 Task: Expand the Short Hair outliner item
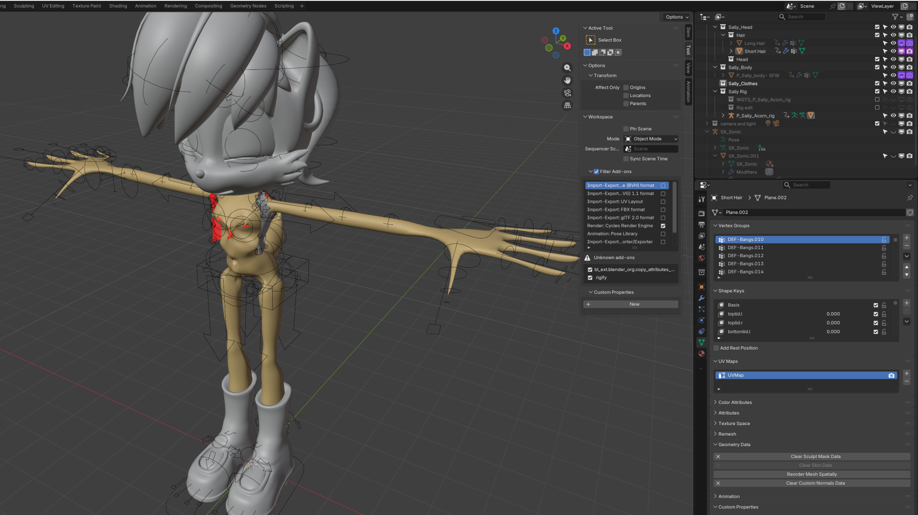(x=731, y=51)
